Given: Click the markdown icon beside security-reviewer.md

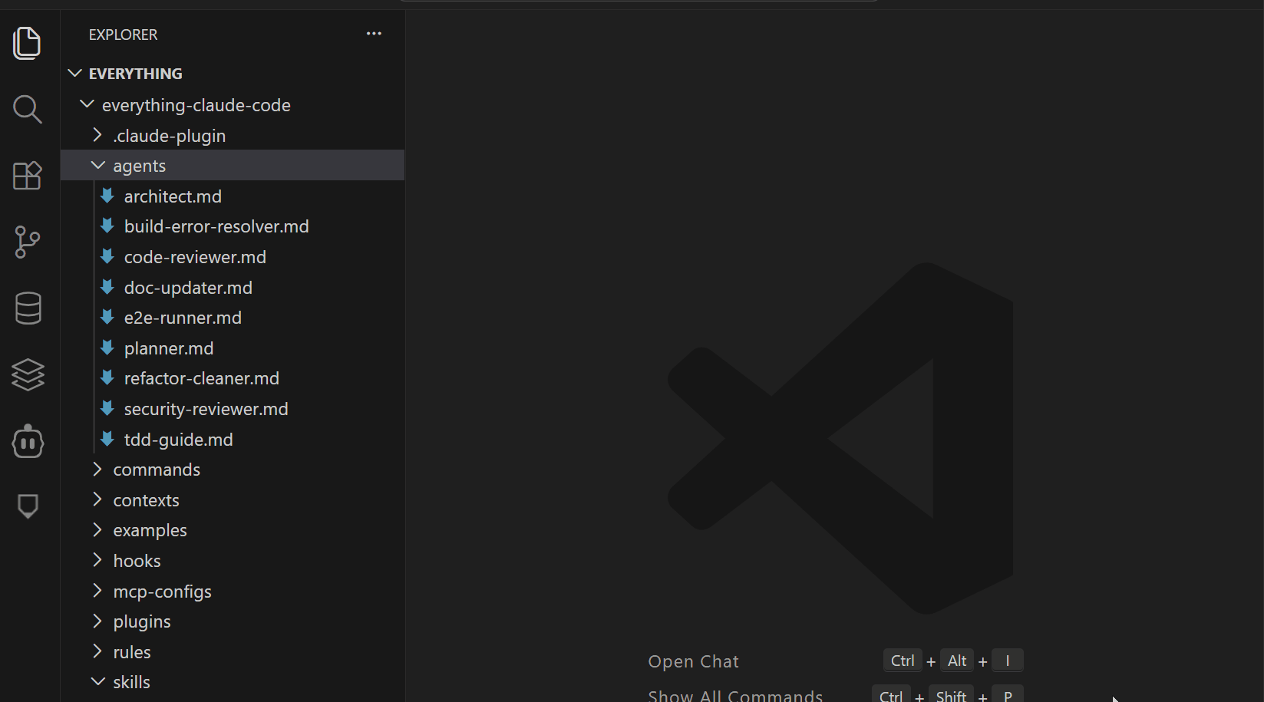Looking at the screenshot, I should pos(107,409).
